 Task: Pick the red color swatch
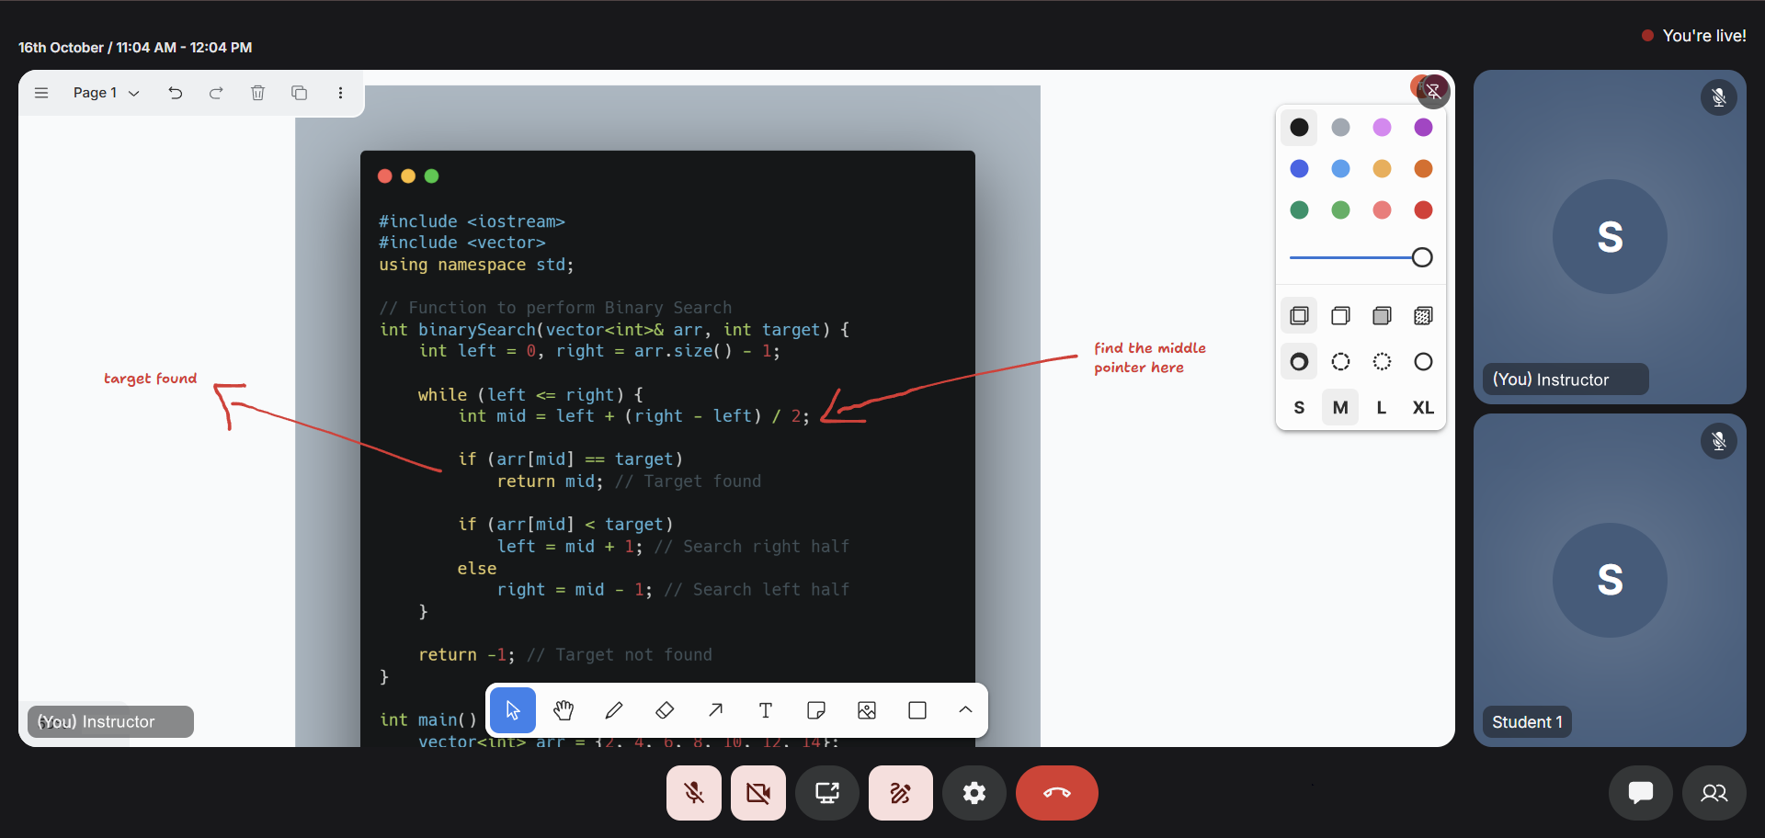(1423, 210)
